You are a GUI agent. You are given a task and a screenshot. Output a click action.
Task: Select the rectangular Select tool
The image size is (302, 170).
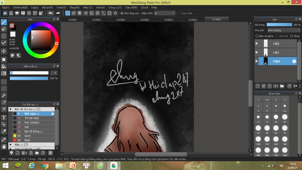[x=4, y=82]
